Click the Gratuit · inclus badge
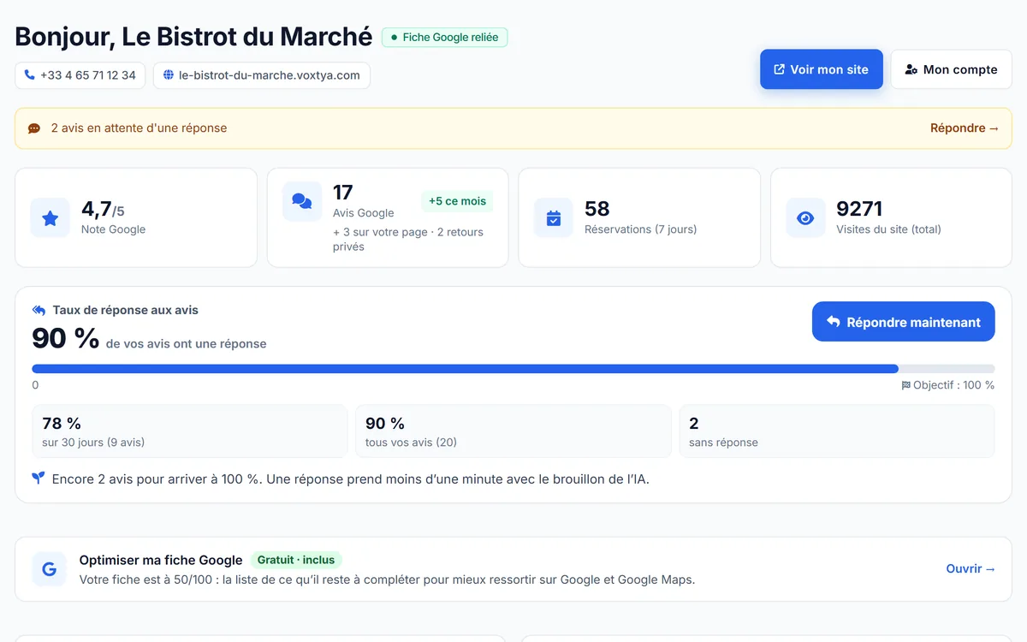This screenshot has width=1027, height=642. click(296, 560)
